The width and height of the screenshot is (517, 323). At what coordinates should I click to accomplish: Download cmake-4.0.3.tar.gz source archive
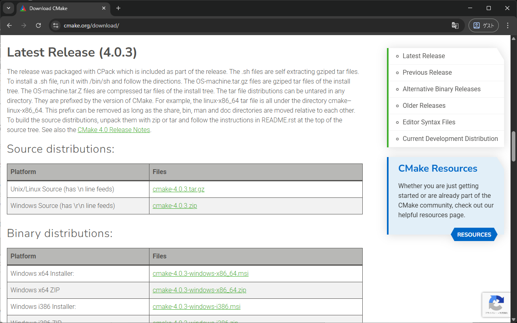[x=179, y=189]
